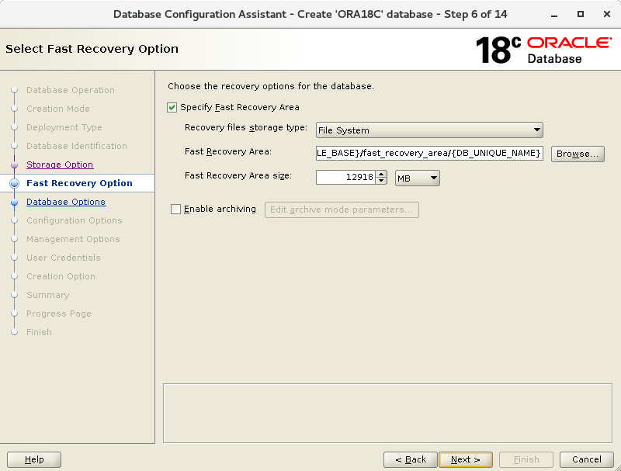Click the Oracle 18c Database logo
621x471 pixels.
544,50
